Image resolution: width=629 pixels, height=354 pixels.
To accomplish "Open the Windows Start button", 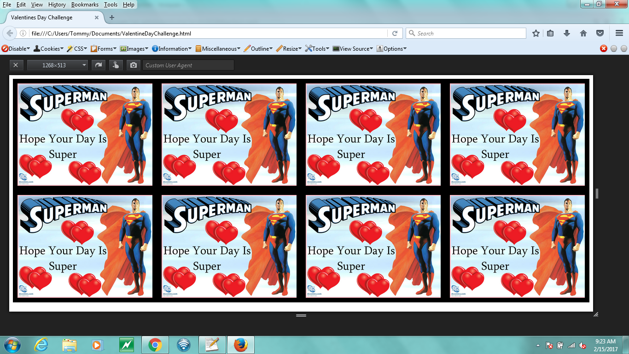I will click(x=12, y=345).
